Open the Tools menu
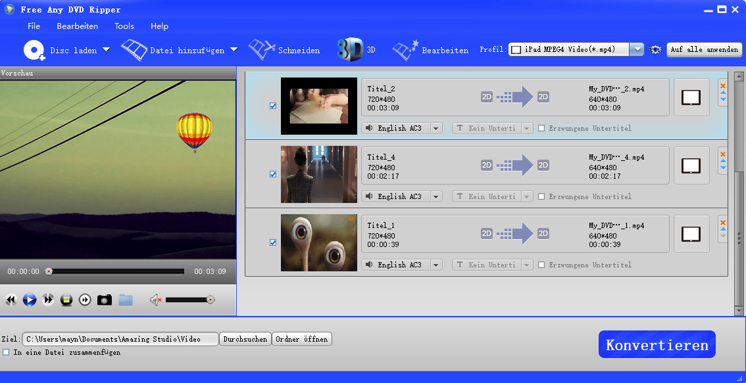The image size is (746, 383). point(124,26)
